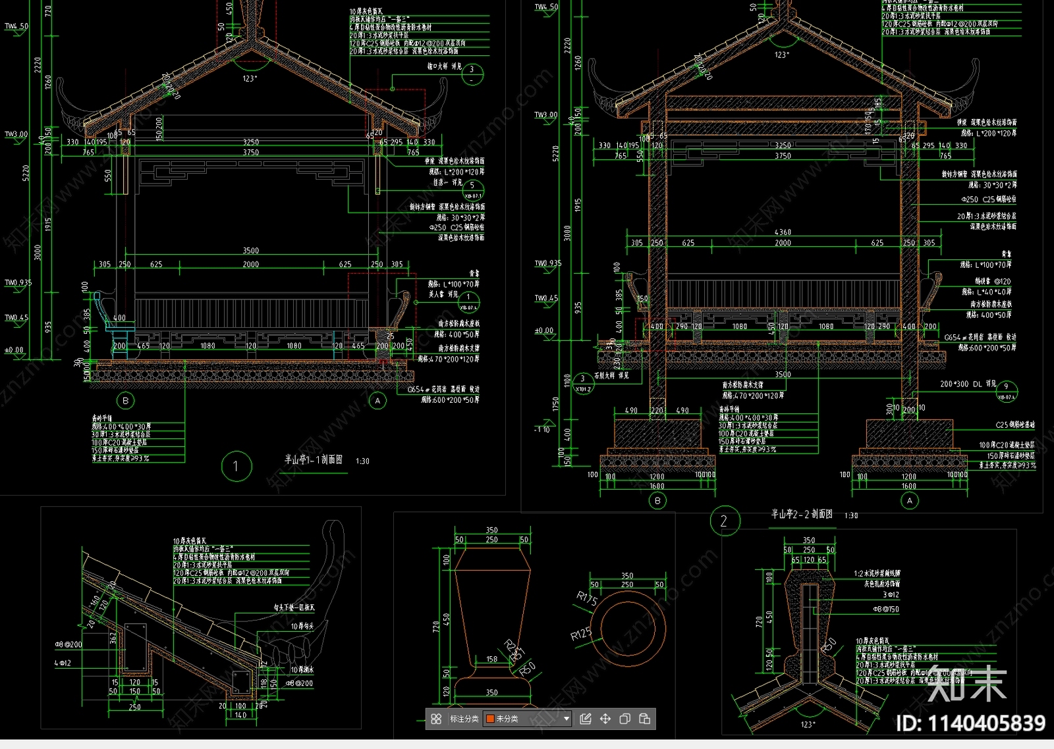Image resolution: width=1054 pixels, height=749 pixels.
Task: Click the 标注分类 label in toolbar
Action: [x=464, y=719]
